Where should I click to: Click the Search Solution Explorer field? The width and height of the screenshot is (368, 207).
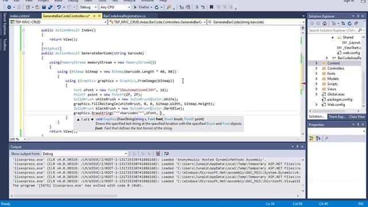pyautogui.click(x=333, y=30)
